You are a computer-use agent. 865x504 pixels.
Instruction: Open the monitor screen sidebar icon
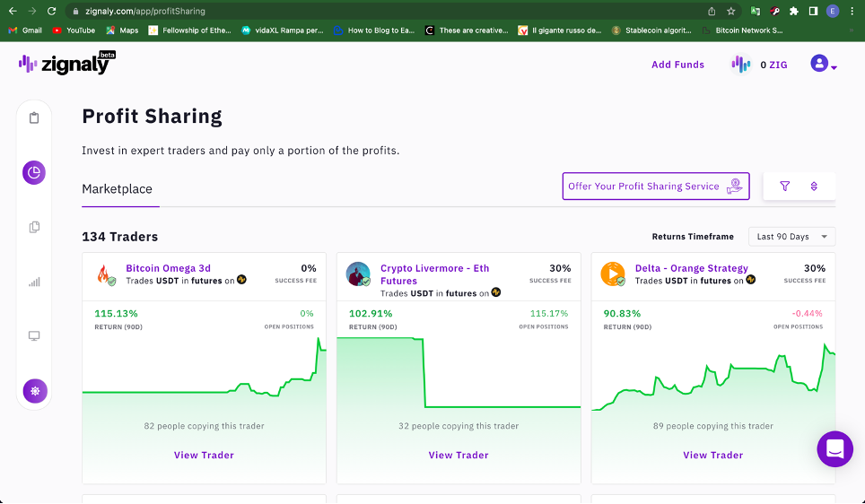(34, 335)
